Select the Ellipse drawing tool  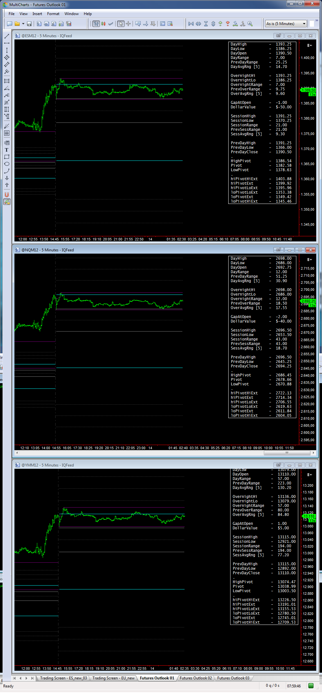tap(7, 164)
